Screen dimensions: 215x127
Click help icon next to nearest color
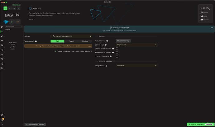click(113, 49)
